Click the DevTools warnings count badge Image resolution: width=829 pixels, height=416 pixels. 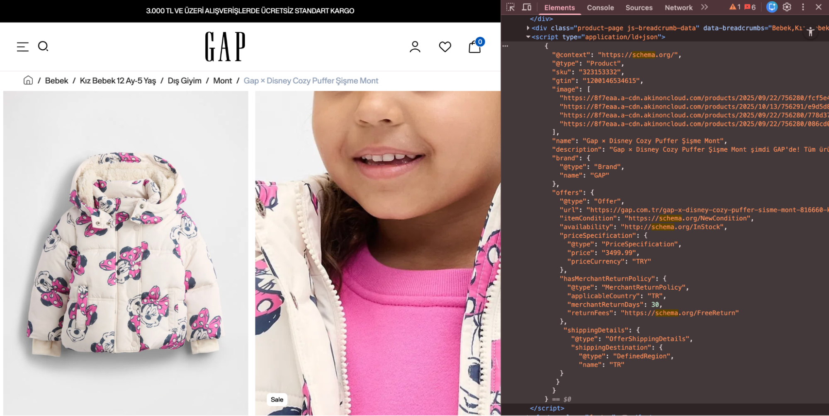tap(735, 7)
